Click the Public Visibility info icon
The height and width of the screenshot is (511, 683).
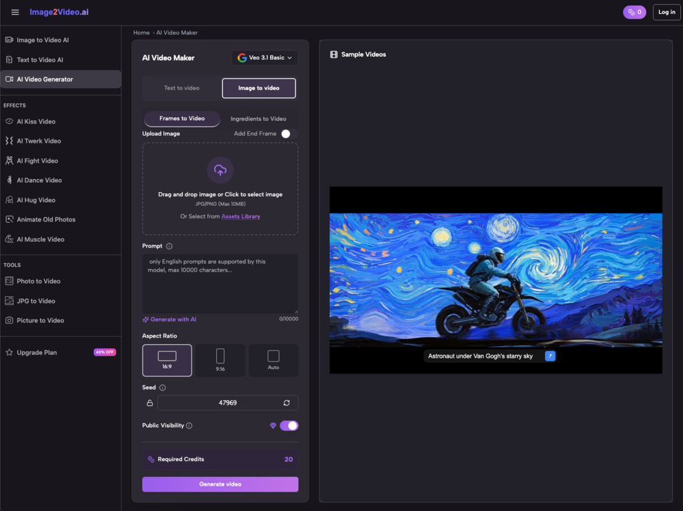(189, 426)
